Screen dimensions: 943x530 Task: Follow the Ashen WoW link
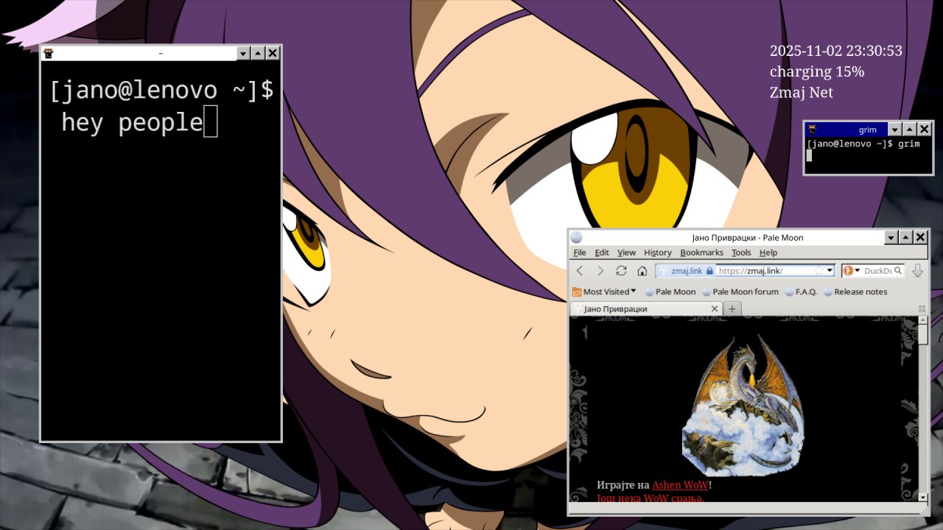(x=680, y=485)
